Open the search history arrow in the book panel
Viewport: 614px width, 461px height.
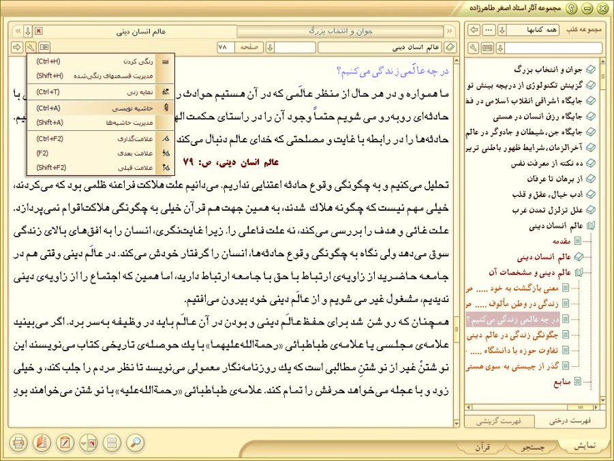(500, 48)
